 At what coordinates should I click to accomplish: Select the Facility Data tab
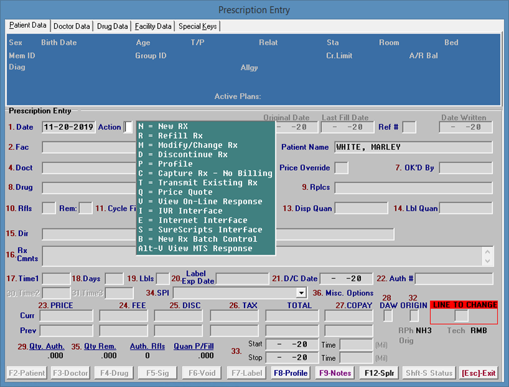click(153, 26)
